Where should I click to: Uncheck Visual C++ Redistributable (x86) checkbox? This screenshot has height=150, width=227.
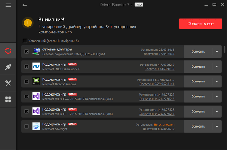tap(27, 111)
